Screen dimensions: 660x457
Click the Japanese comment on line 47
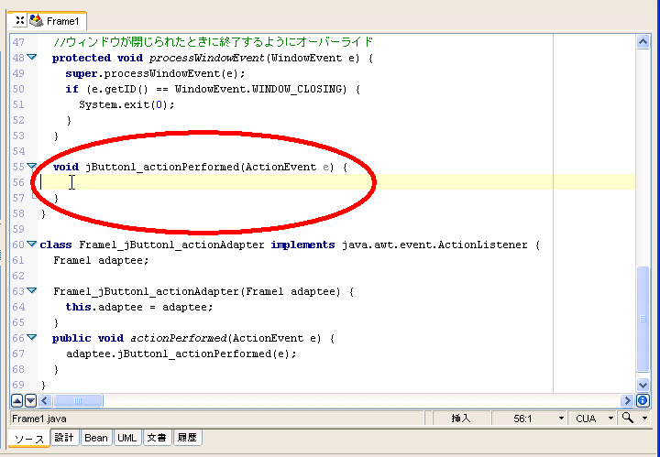coord(213,42)
